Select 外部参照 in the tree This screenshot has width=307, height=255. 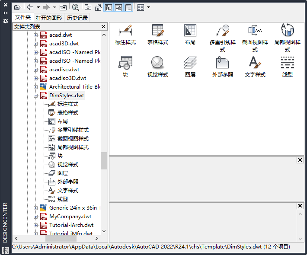coord(68,182)
